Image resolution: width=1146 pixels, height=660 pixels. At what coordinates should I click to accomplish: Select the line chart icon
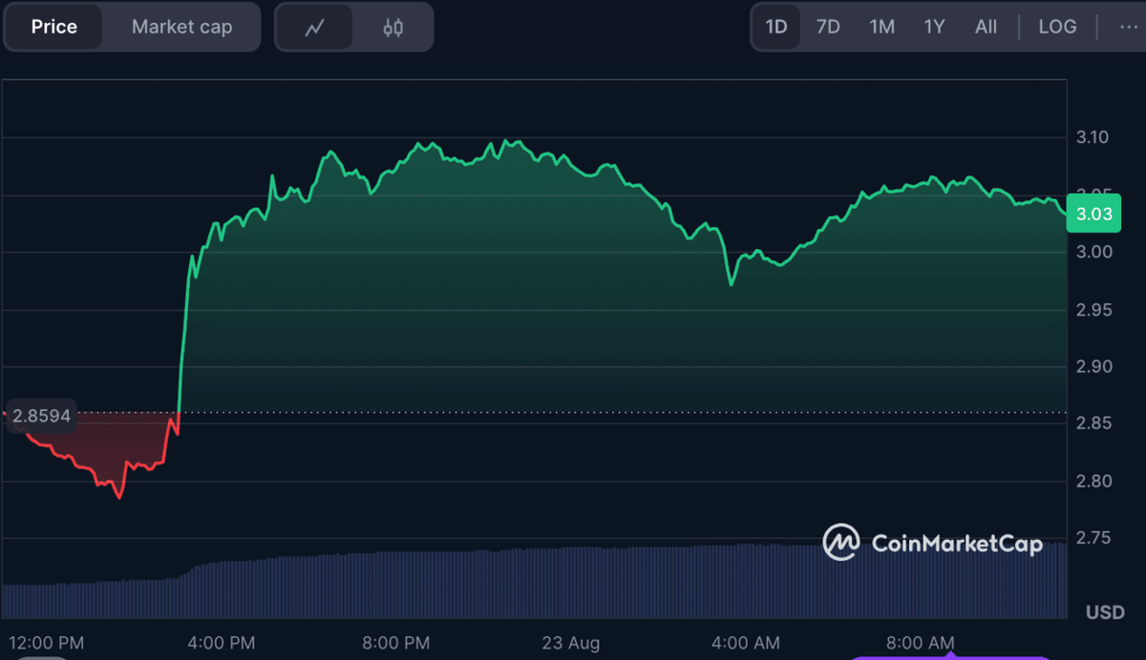click(315, 27)
